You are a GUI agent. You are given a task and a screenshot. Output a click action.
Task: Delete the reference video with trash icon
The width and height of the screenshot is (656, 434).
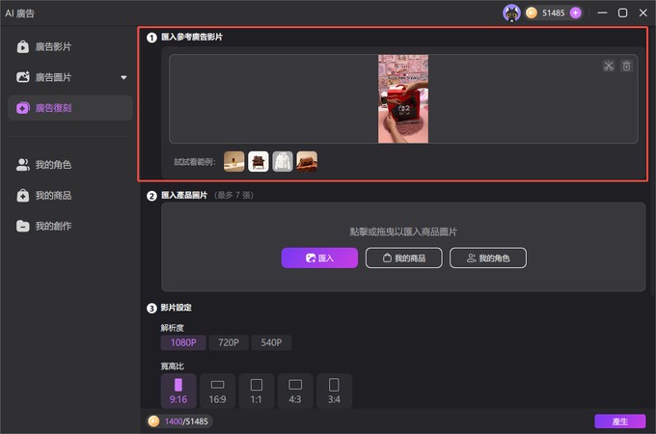[626, 66]
